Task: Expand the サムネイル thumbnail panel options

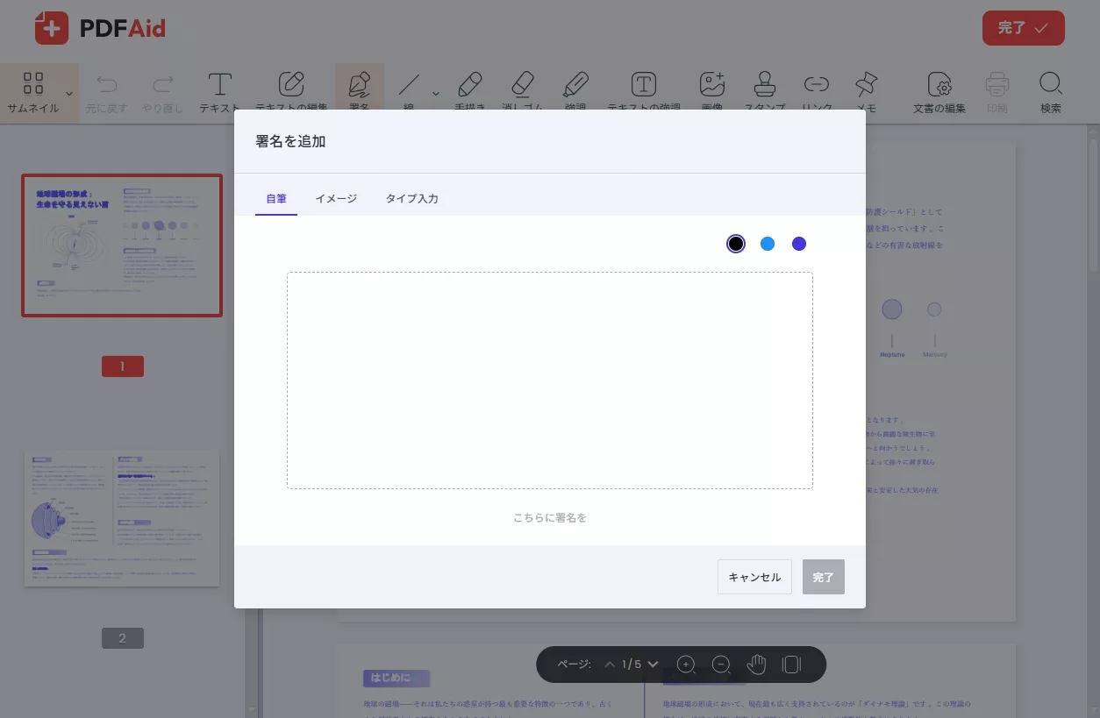Action: tap(68, 92)
